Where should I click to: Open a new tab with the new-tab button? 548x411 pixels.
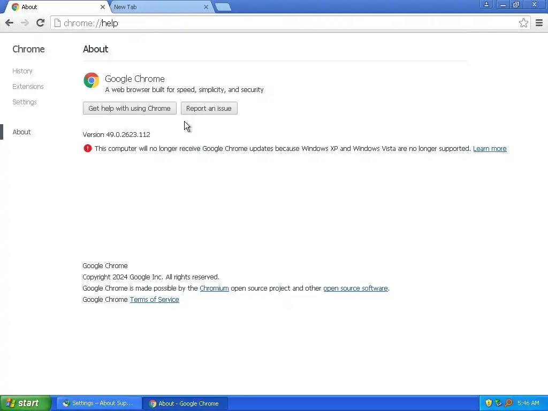tap(223, 7)
